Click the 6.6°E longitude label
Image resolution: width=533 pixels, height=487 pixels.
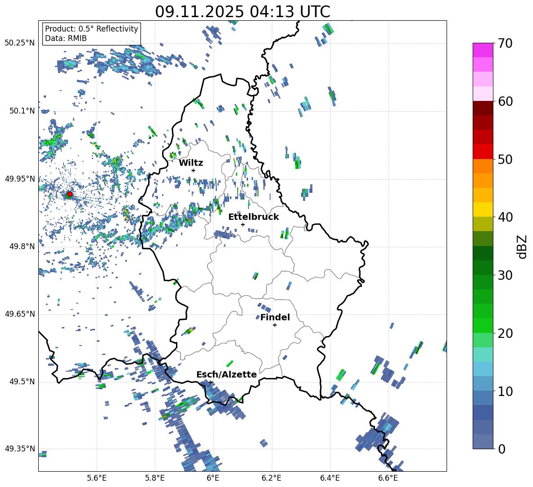pos(388,478)
